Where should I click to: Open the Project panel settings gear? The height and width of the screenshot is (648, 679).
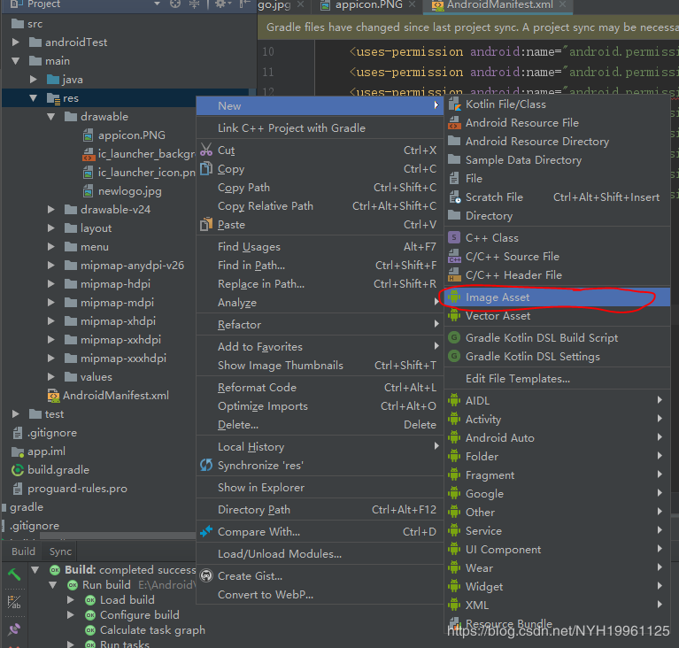tap(220, 4)
